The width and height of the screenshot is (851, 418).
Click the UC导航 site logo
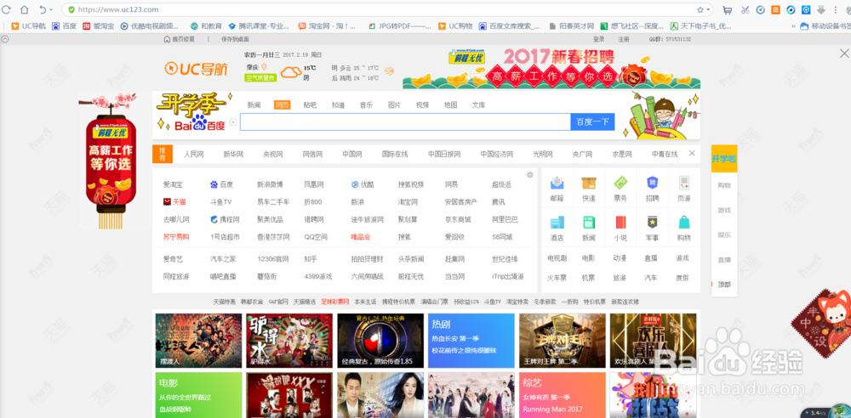coord(197,68)
